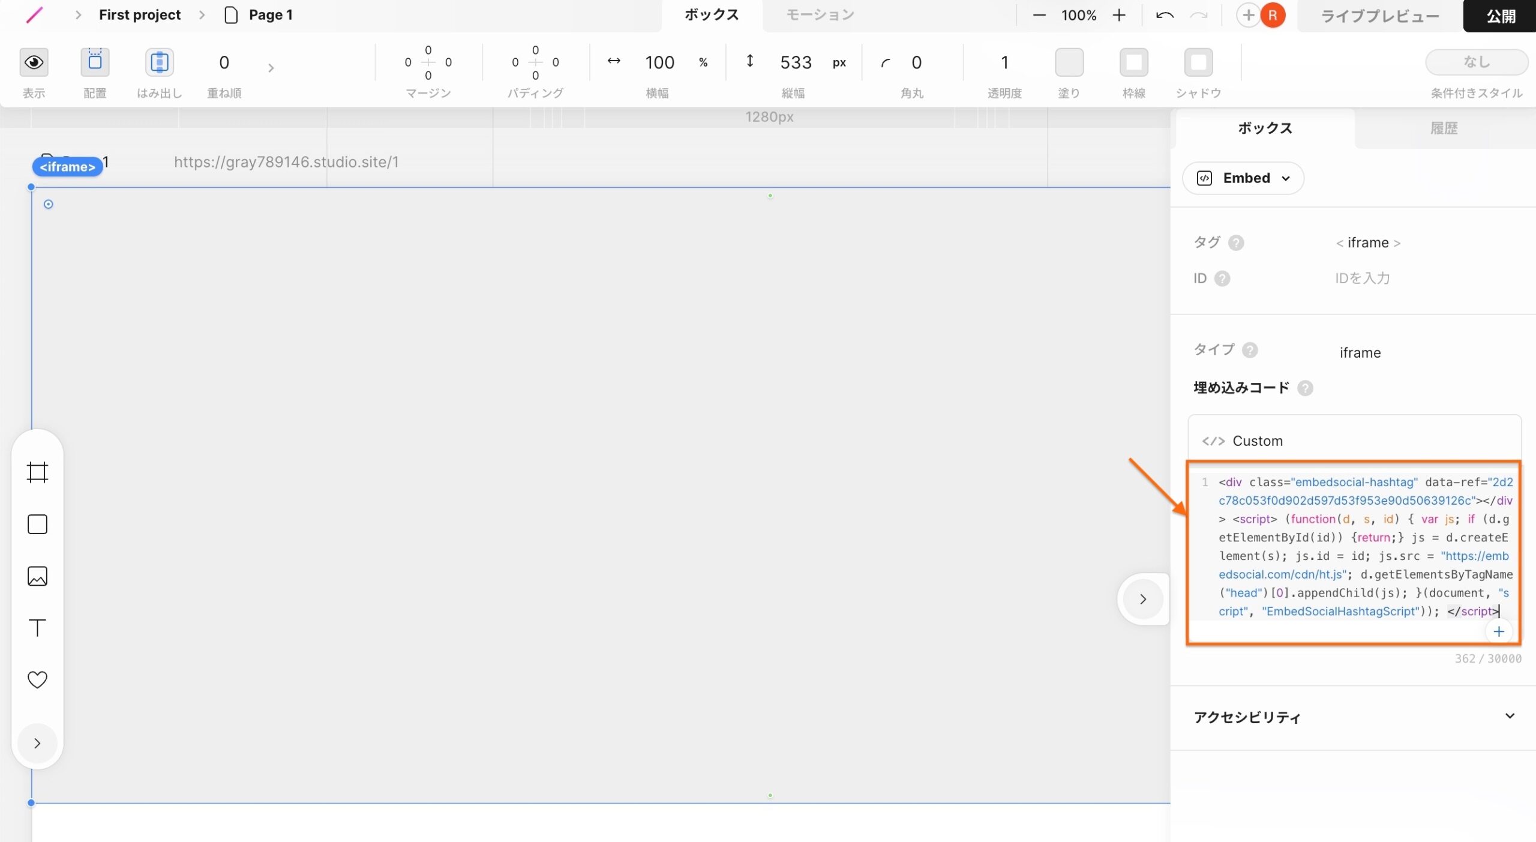The width and height of the screenshot is (1536, 842).
Task: Show help for タイプ
Action: click(x=1249, y=350)
